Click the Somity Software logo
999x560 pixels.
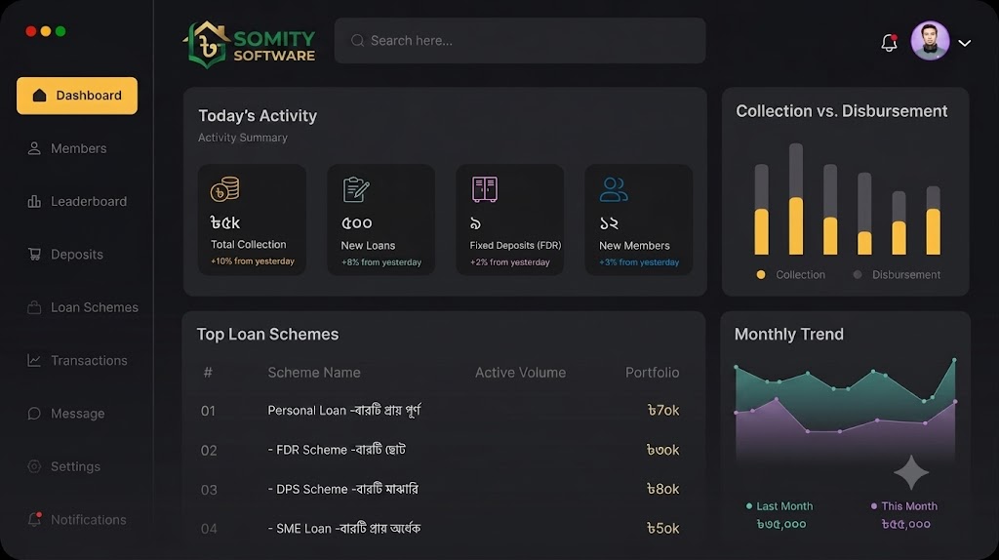point(249,44)
